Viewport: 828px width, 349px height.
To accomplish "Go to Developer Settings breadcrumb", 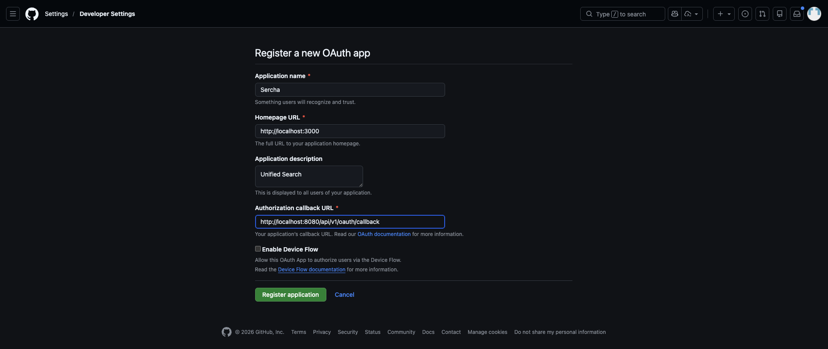I will pos(107,14).
